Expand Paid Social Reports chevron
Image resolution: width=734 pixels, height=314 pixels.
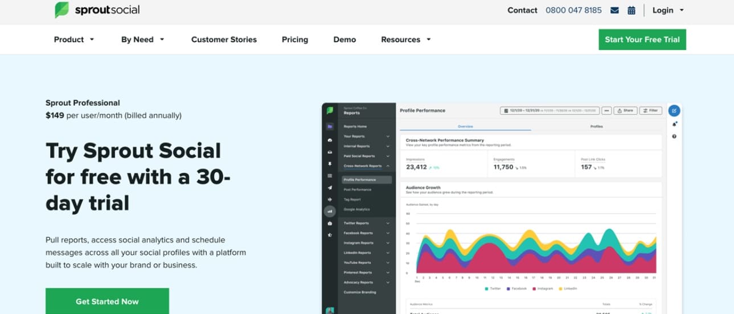(388, 156)
